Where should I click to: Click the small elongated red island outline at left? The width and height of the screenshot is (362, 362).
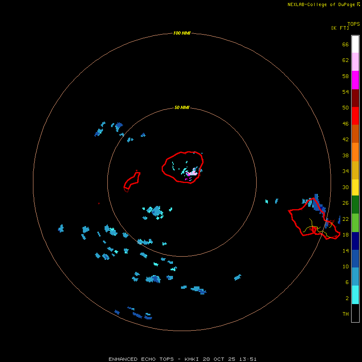click(132, 181)
